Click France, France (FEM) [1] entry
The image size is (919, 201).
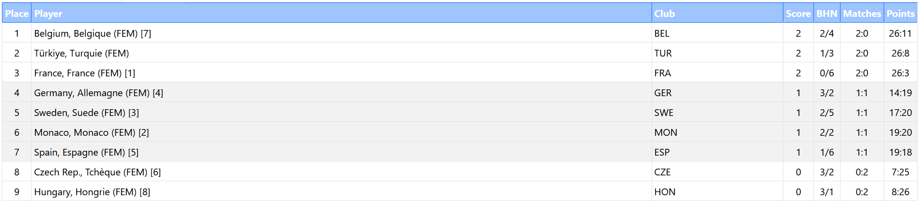(x=84, y=73)
